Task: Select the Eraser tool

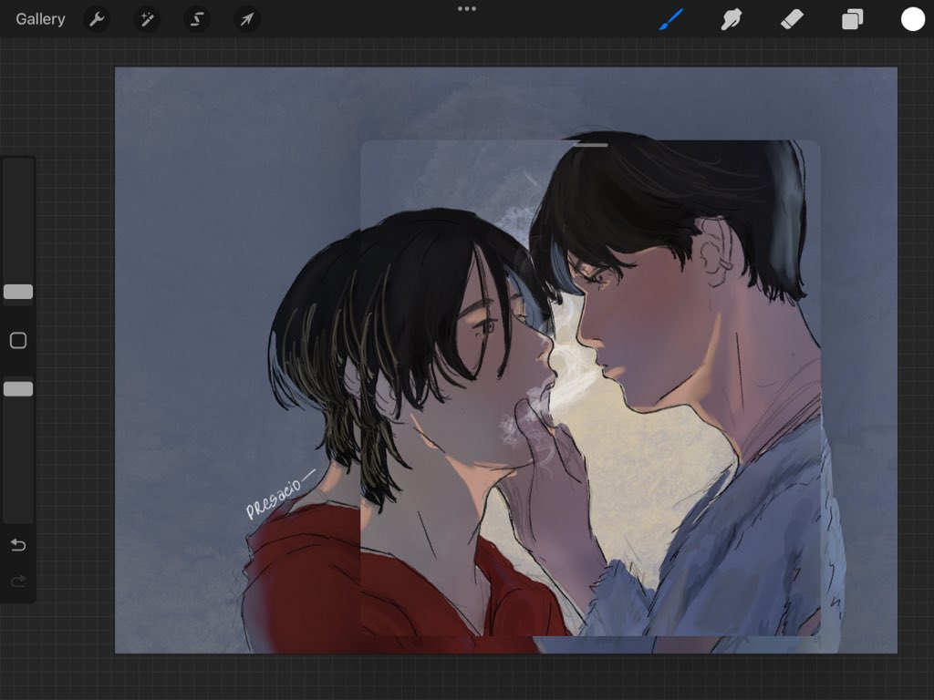Action: pyautogui.click(x=793, y=19)
